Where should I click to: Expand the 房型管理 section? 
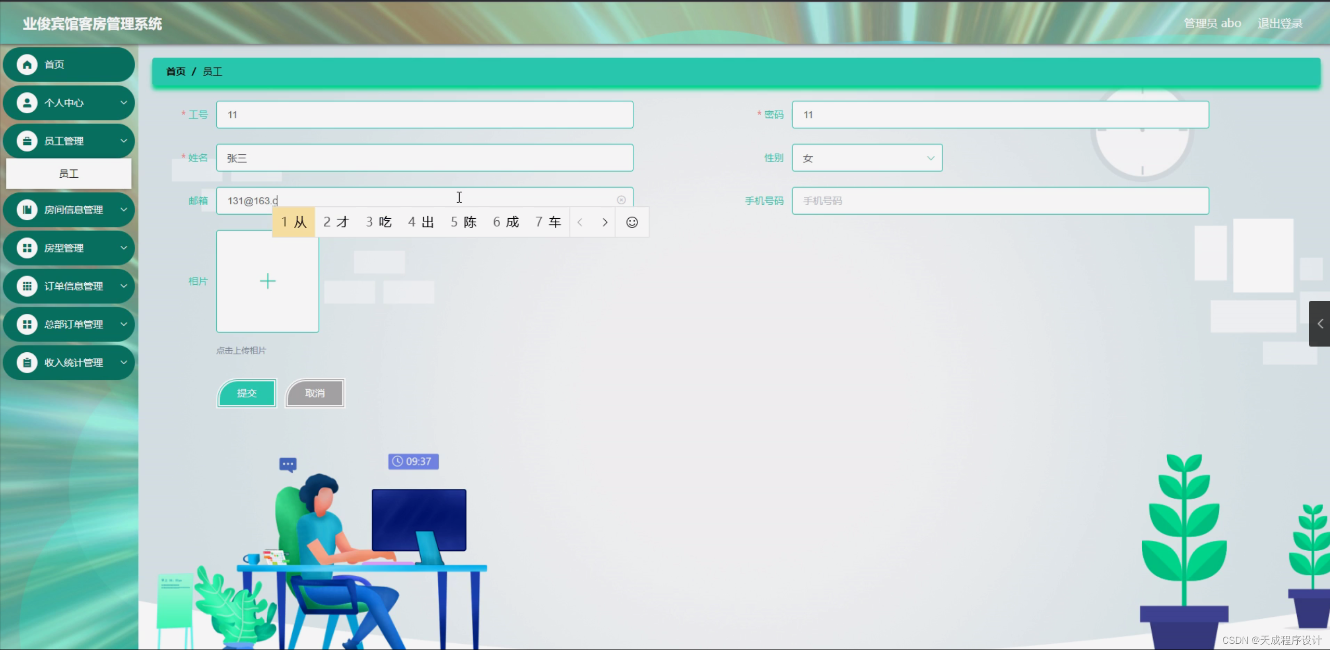[124, 248]
